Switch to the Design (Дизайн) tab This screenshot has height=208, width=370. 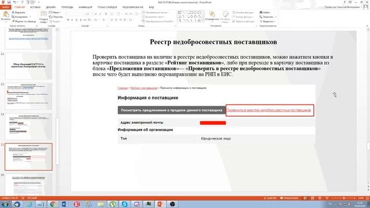coord(51,8)
